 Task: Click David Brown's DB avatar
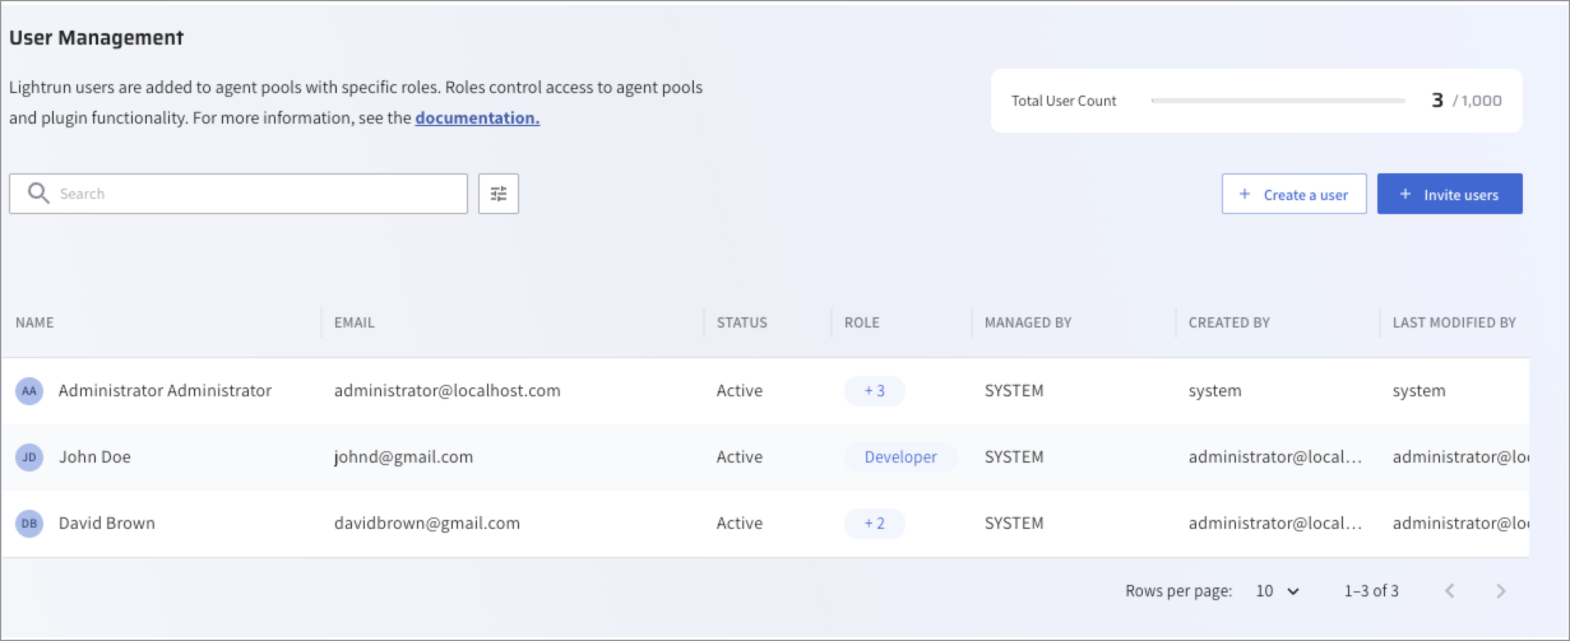click(29, 523)
